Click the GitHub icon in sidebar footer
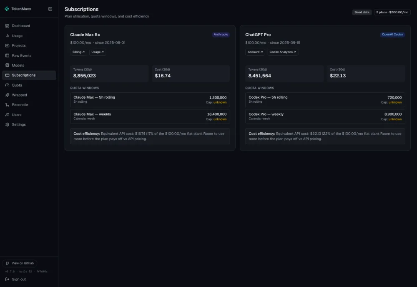 [7, 263]
